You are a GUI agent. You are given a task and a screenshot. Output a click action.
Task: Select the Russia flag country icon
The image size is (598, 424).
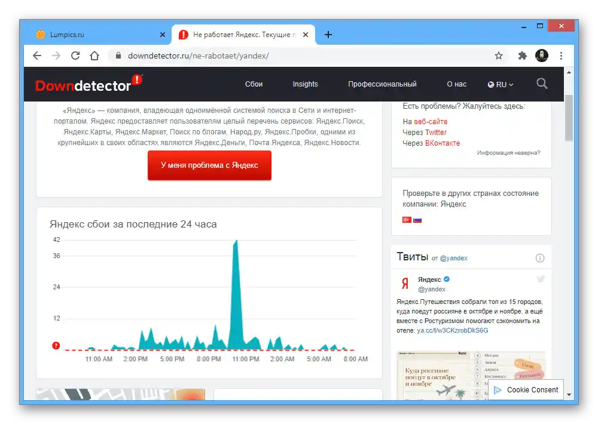416,220
